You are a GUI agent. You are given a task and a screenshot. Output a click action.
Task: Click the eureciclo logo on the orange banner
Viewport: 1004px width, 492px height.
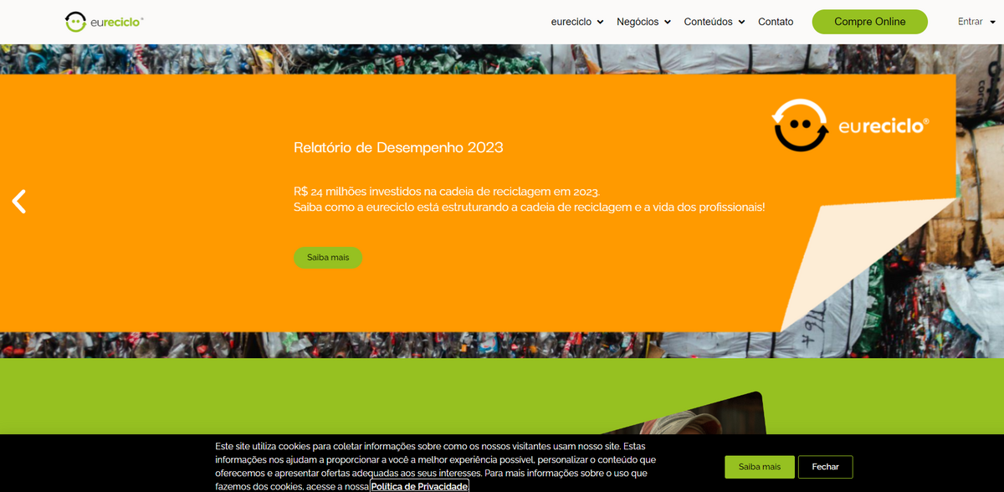click(850, 126)
